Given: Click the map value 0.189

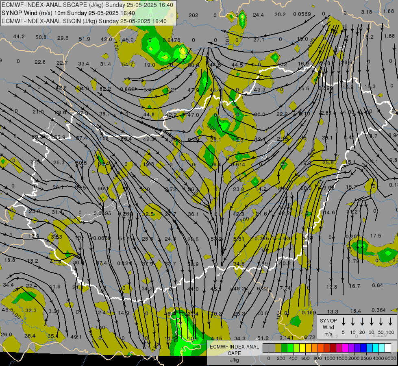Looking at the screenshot, I should tap(309, 312).
